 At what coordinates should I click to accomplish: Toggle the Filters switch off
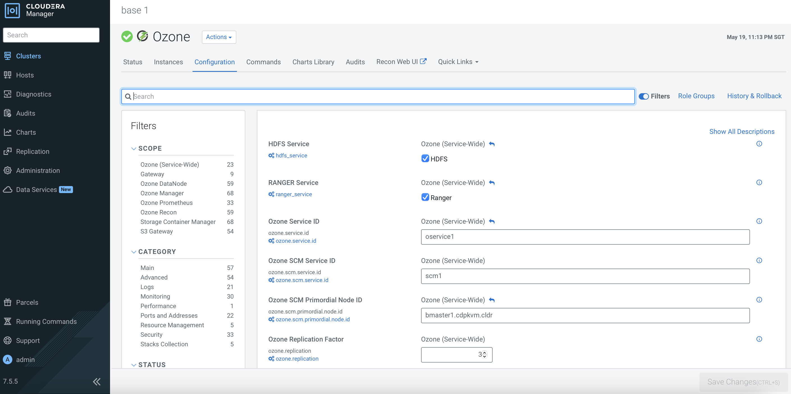pos(644,96)
